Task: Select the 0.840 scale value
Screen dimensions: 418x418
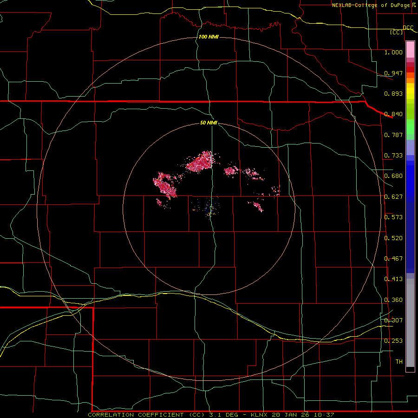Action: [393, 114]
